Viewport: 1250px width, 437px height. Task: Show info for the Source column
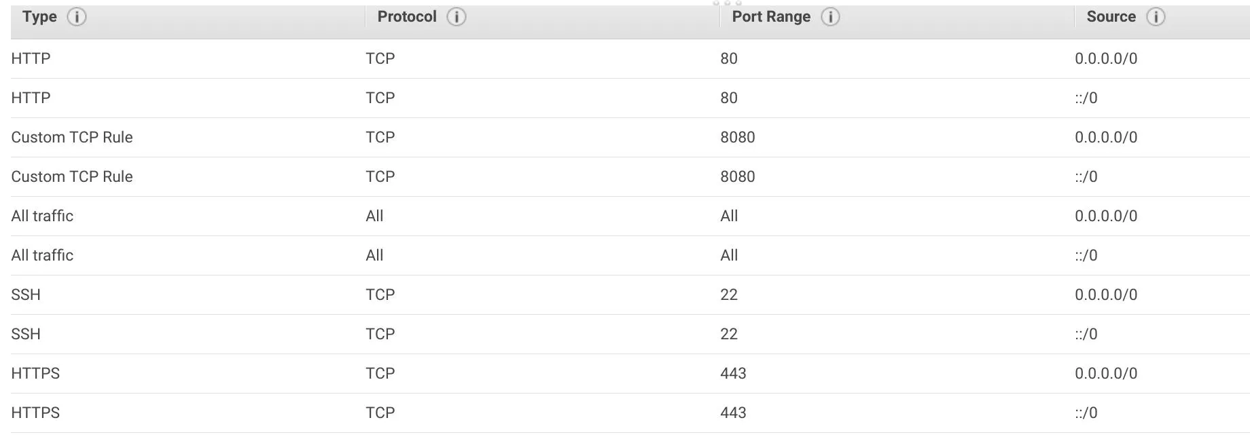click(x=1156, y=17)
